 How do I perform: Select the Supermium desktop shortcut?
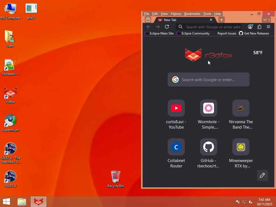click(10, 123)
